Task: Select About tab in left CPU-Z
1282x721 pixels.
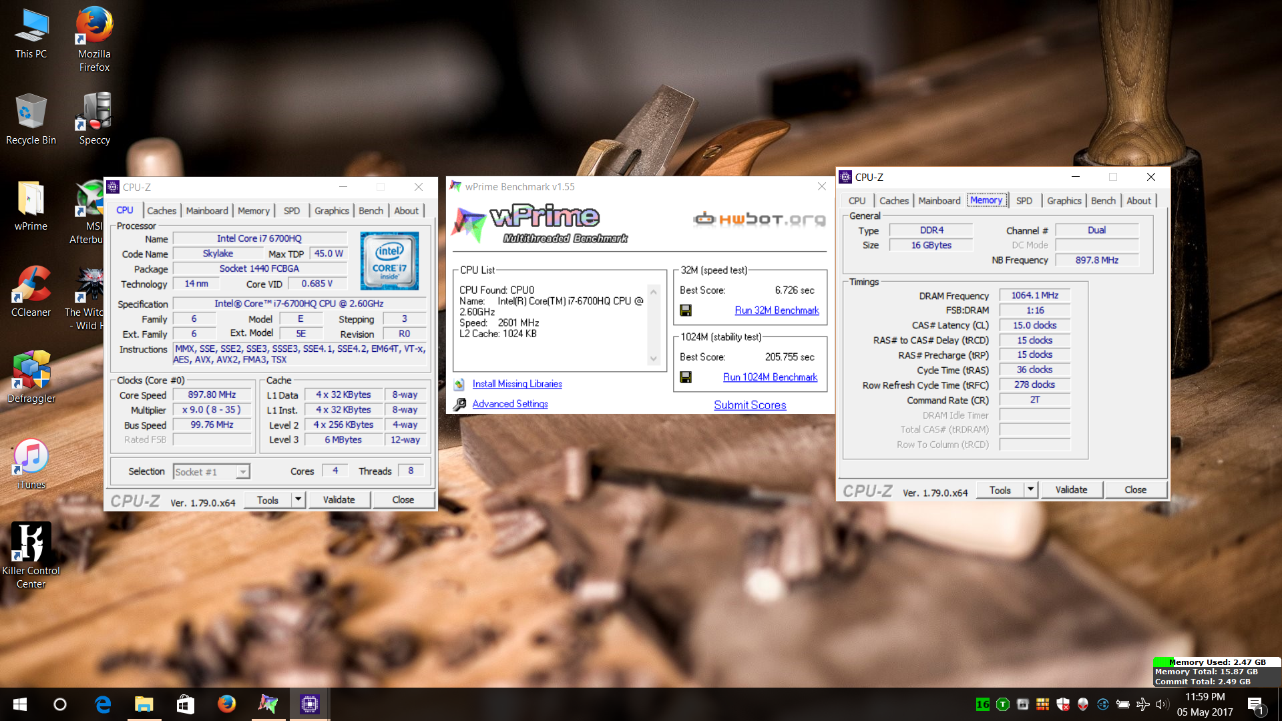Action: coord(406,210)
